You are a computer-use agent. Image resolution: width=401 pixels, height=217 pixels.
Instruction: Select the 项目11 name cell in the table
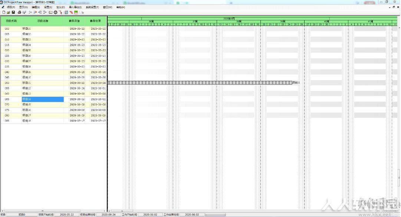pyautogui.click(x=43, y=83)
